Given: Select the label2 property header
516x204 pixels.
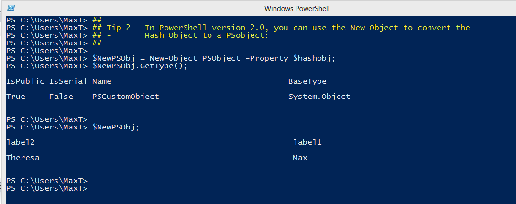Looking at the screenshot, I should point(21,142).
